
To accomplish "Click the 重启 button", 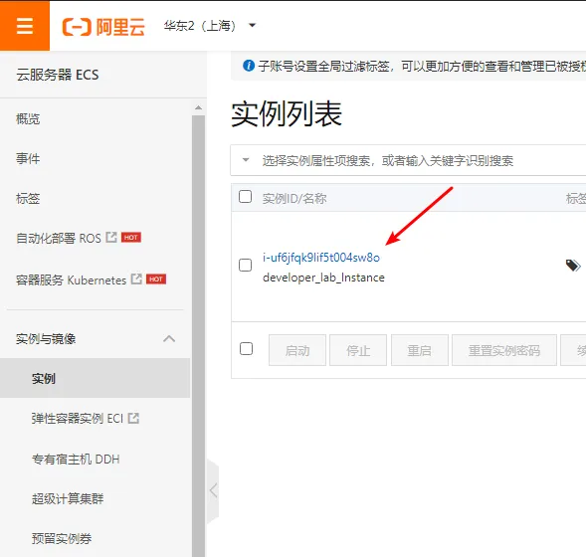I will tap(419, 350).
